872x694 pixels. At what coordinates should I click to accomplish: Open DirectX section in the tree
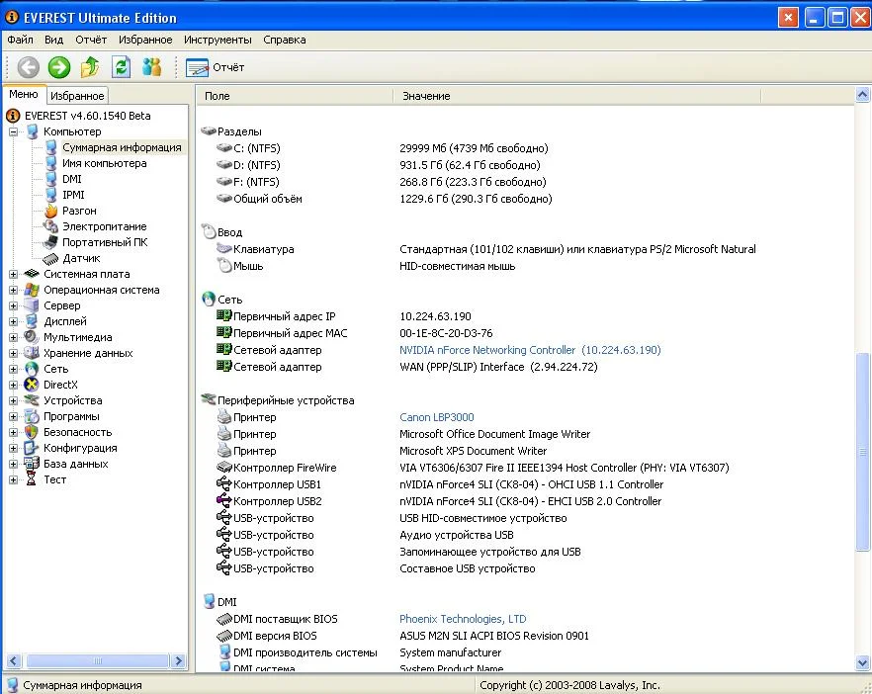pyautogui.click(x=60, y=385)
